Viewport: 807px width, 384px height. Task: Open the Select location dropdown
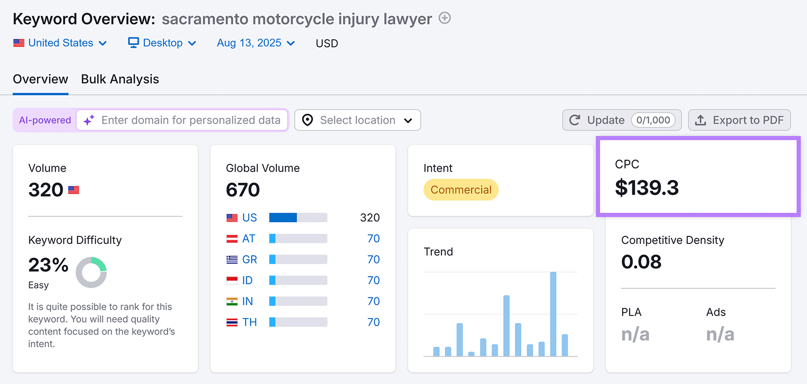click(358, 120)
